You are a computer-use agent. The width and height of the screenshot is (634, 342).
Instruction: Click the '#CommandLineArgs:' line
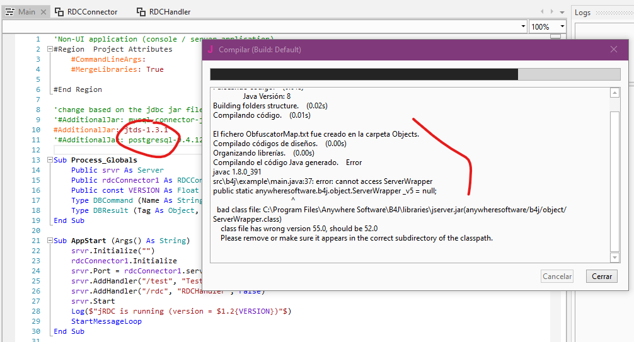(x=108, y=59)
